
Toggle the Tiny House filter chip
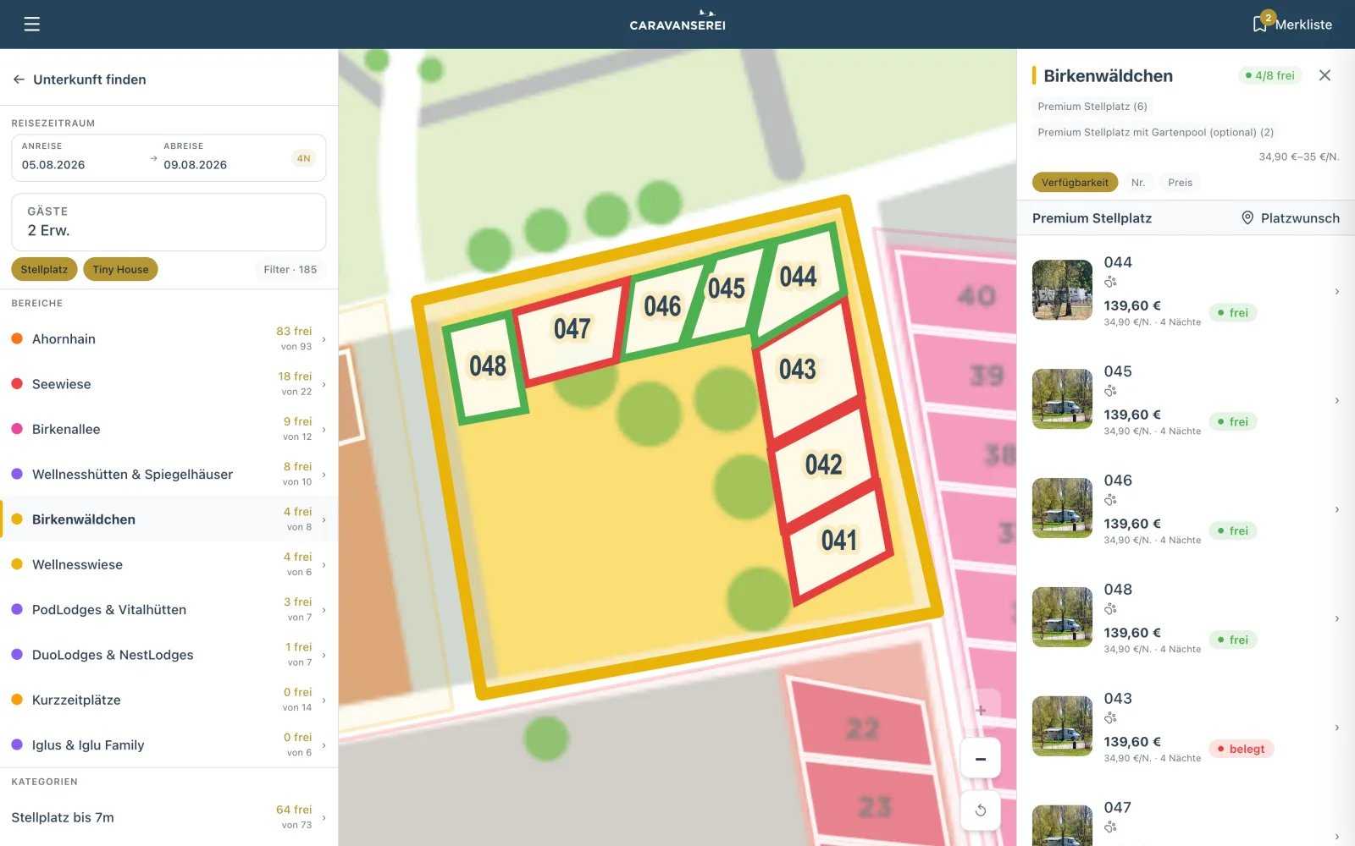tap(120, 269)
